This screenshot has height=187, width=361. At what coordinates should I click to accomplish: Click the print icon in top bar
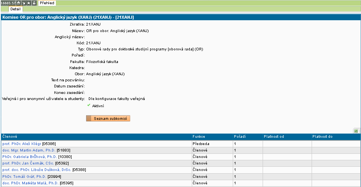(x=34, y=3)
